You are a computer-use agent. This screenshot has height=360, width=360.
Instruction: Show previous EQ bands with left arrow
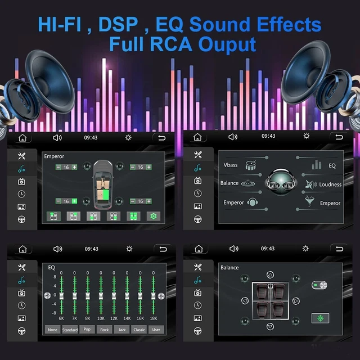coord(47,295)
